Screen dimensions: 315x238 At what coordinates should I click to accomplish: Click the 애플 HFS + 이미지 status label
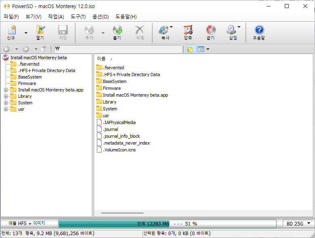tap(27, 224)
